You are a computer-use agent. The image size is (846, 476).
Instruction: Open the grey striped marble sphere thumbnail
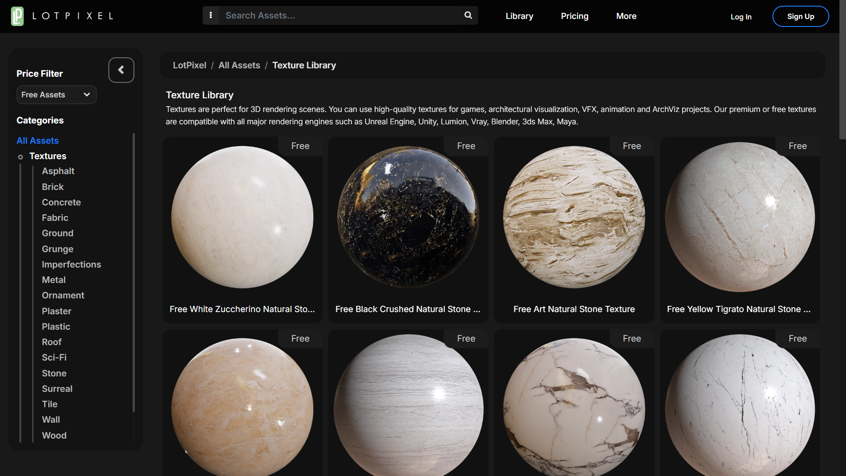point(408,405)
